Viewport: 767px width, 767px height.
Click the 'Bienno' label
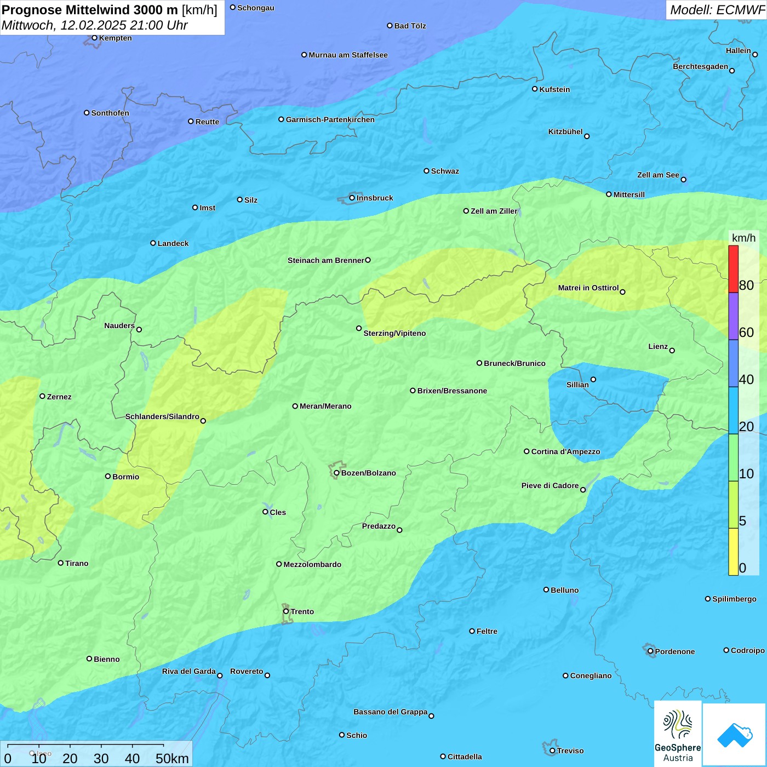point(107,659)
